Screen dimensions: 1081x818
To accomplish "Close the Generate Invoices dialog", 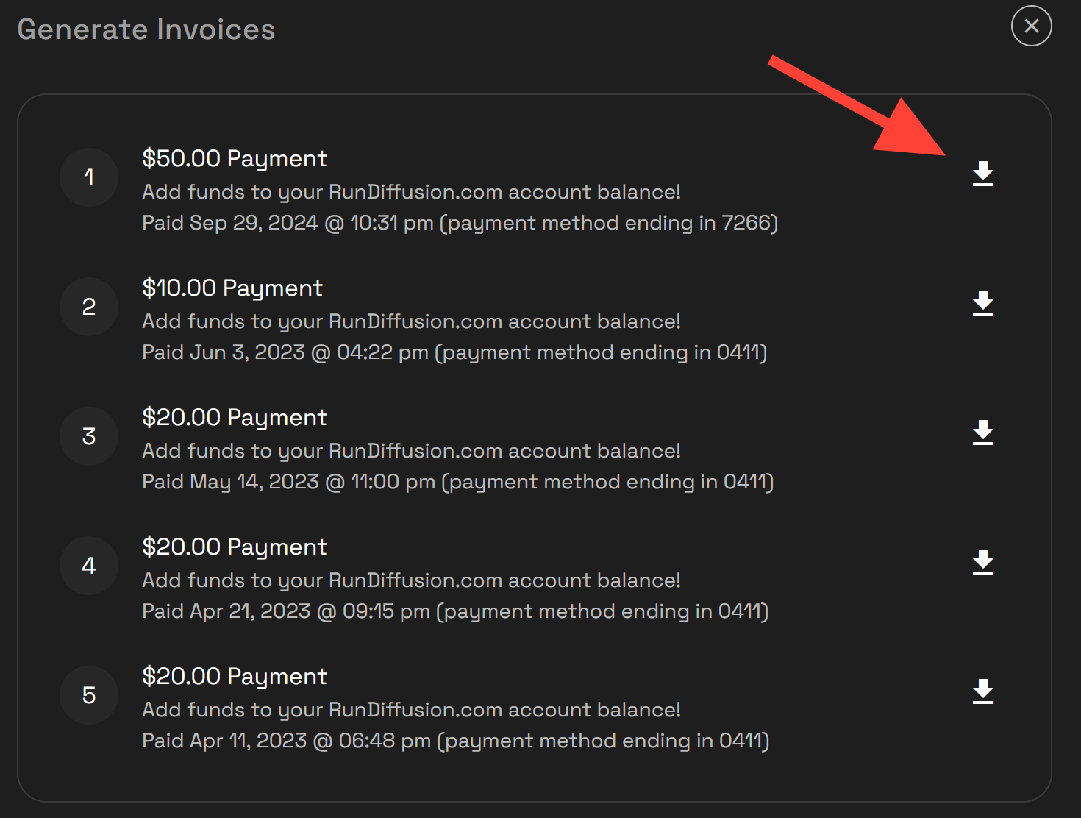I will coord(1032,26).
